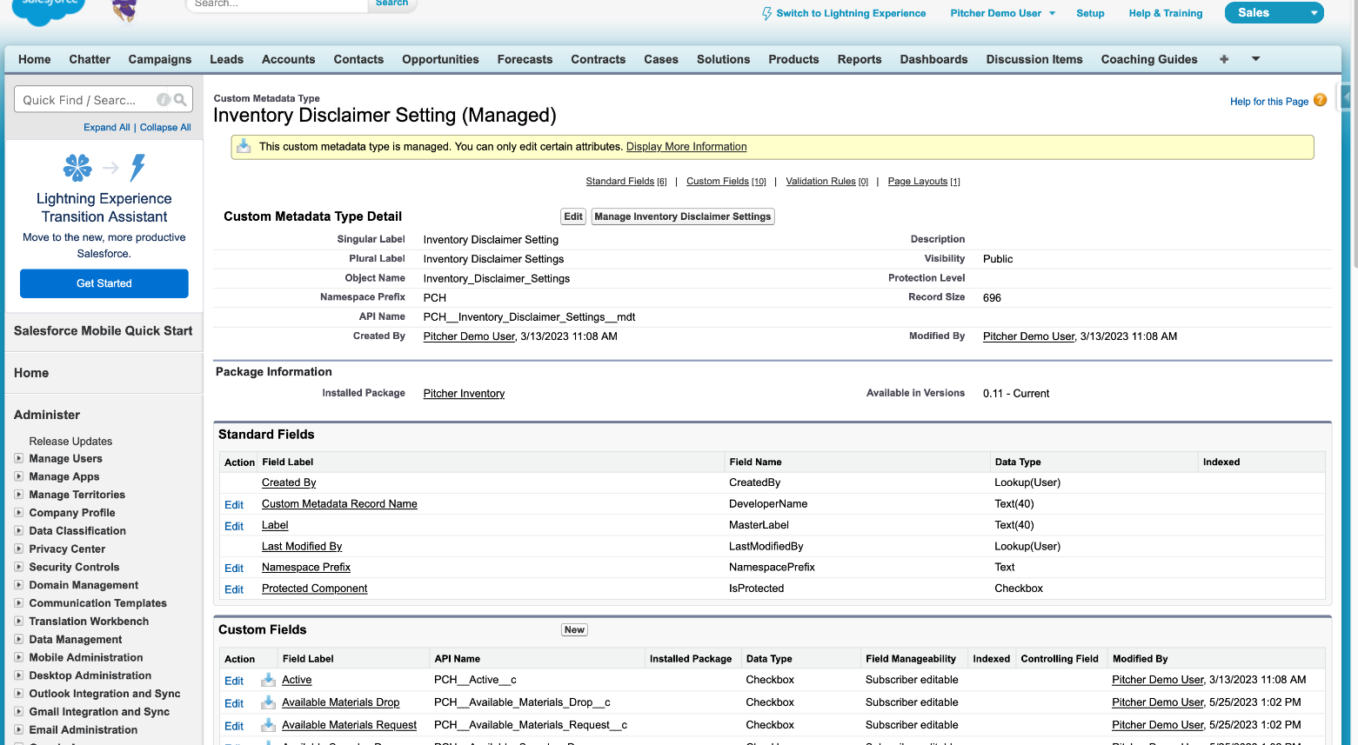Open the tab overflow arrow dropdown

tap(1255, 59)
